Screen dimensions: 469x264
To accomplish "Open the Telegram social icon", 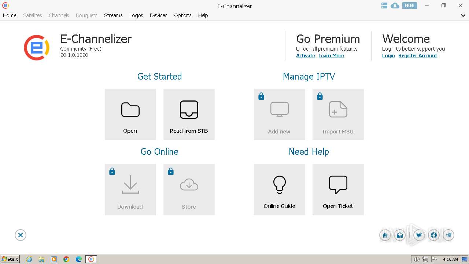I will click(448, 235).
